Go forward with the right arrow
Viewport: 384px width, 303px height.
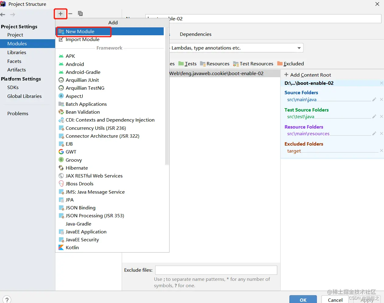point(12,15)
